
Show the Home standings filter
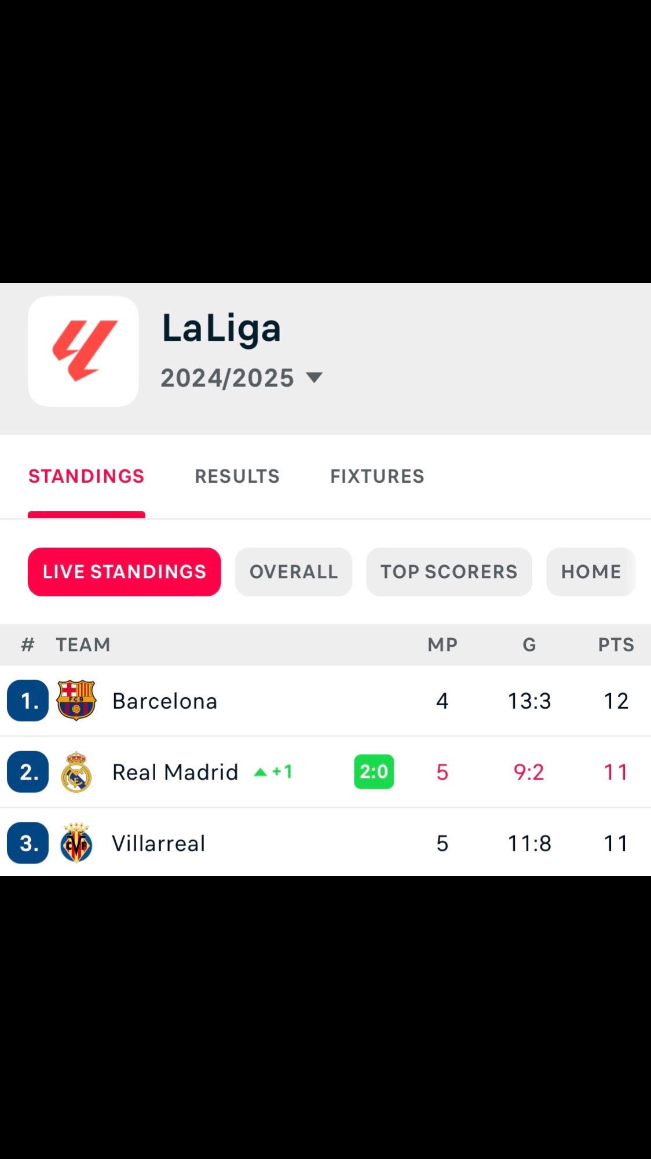pos(590,572)
